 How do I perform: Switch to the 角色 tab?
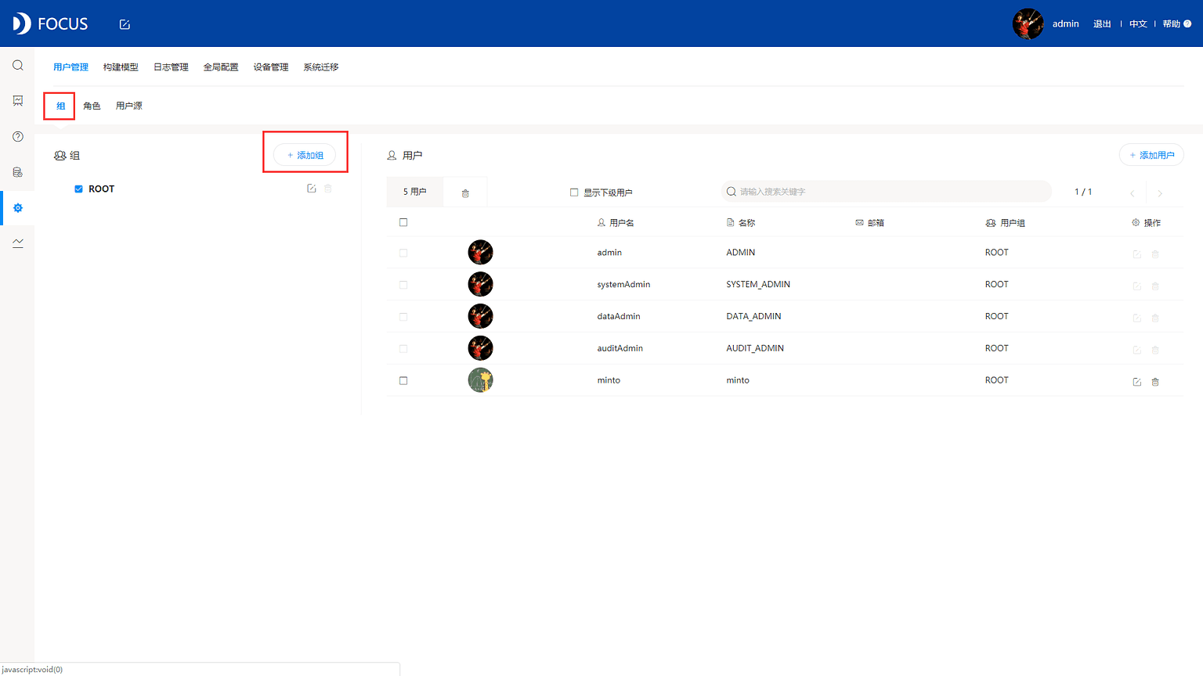click(92, 106)
